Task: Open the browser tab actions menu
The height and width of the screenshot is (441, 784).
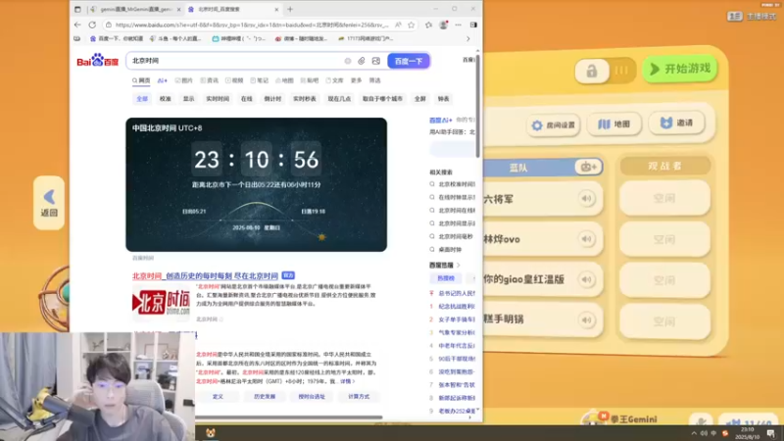Action: click(77, 9)
